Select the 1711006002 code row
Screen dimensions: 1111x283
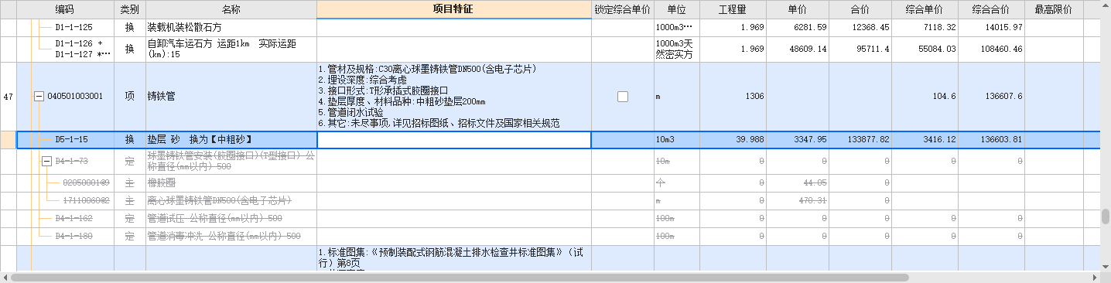point(86,200)
